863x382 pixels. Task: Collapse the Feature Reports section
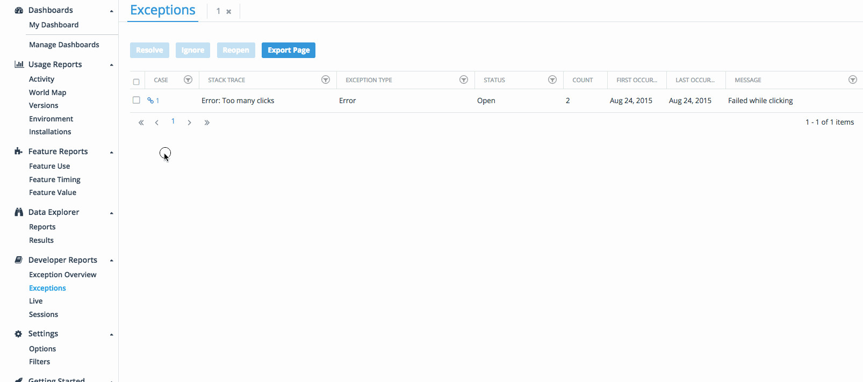pyautogui.click(x=112, y=153)
